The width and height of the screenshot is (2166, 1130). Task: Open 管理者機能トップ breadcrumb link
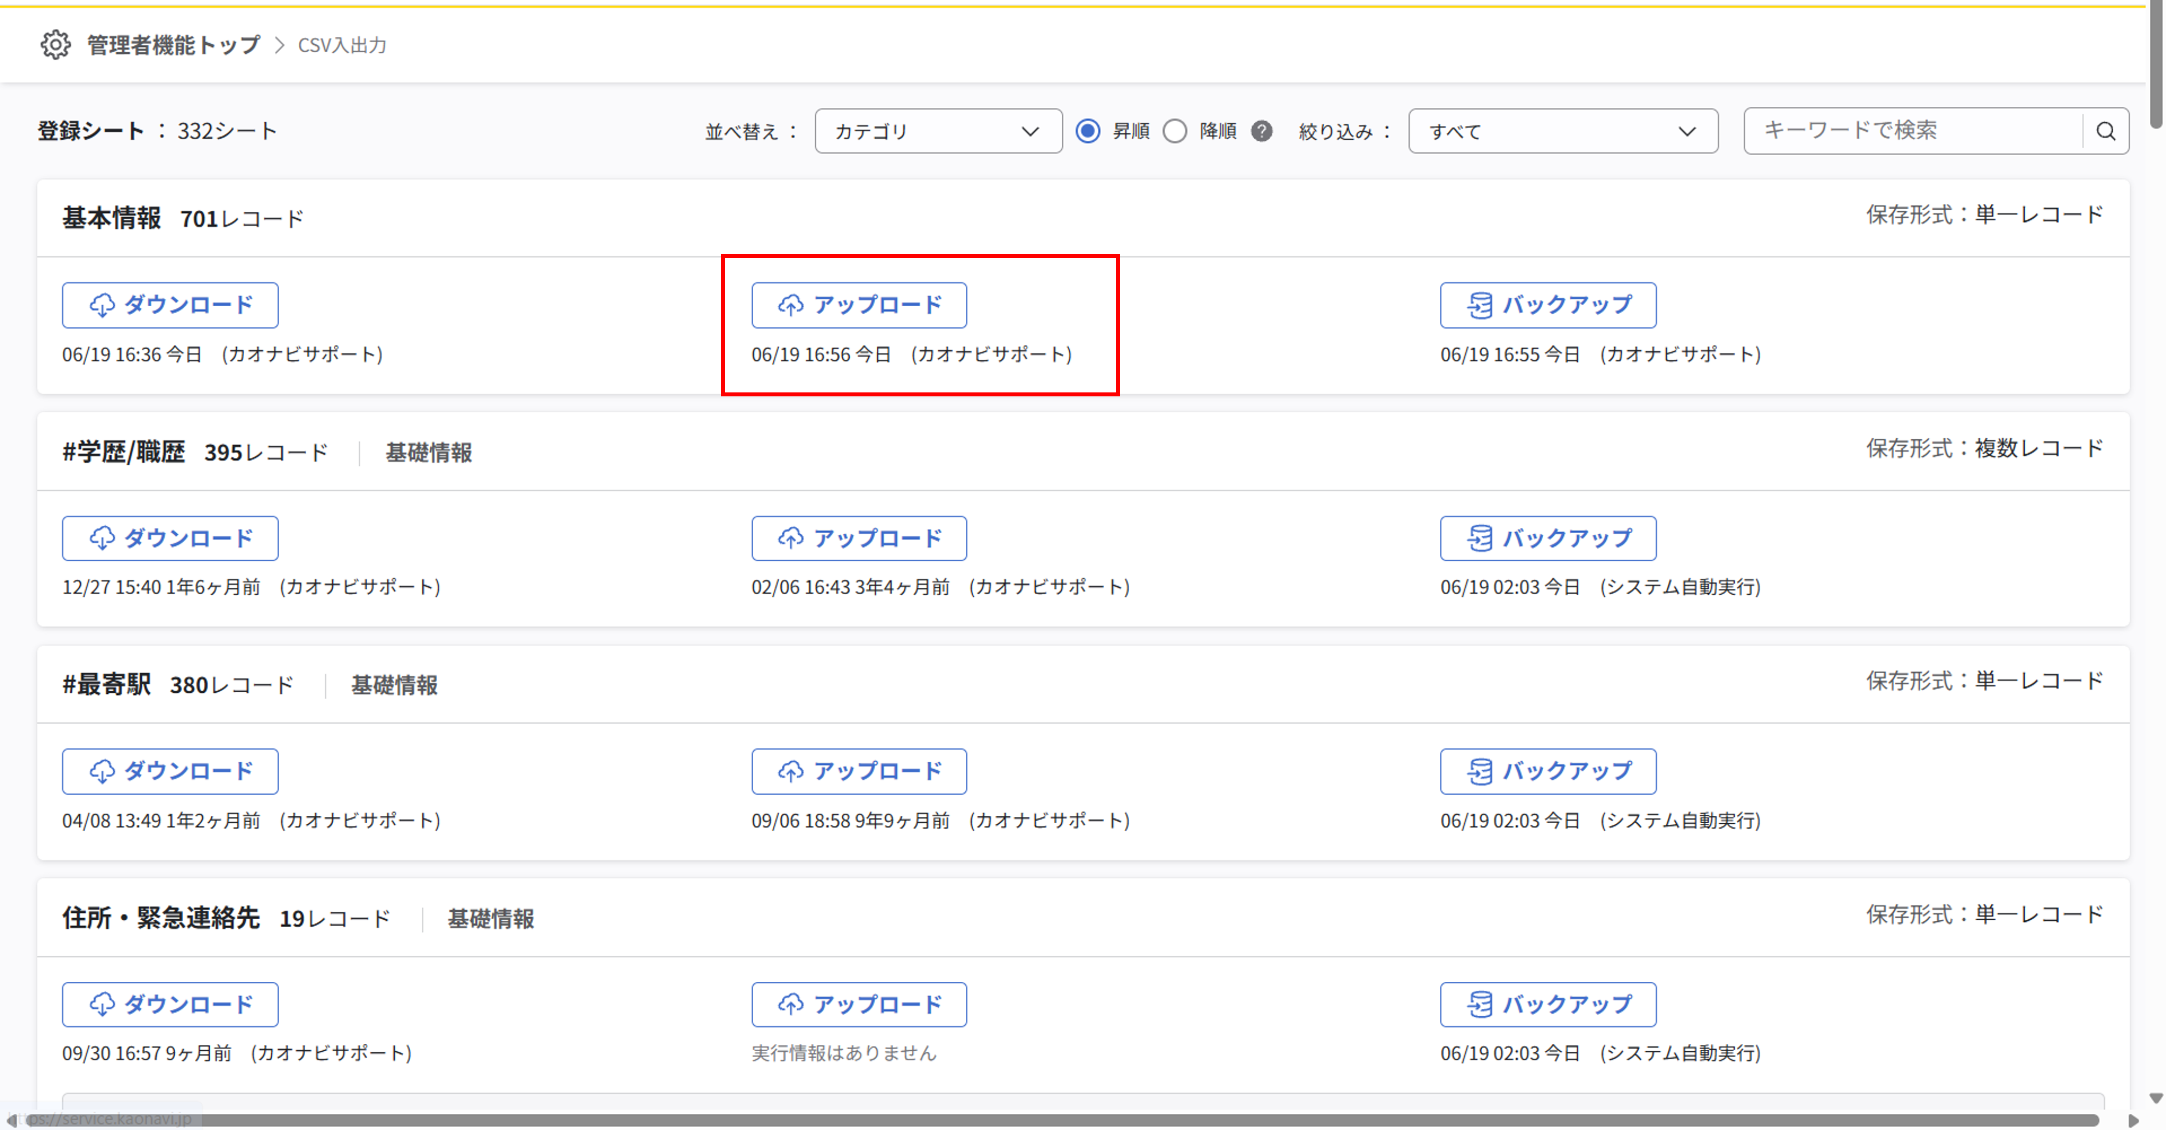click(173, 45)
